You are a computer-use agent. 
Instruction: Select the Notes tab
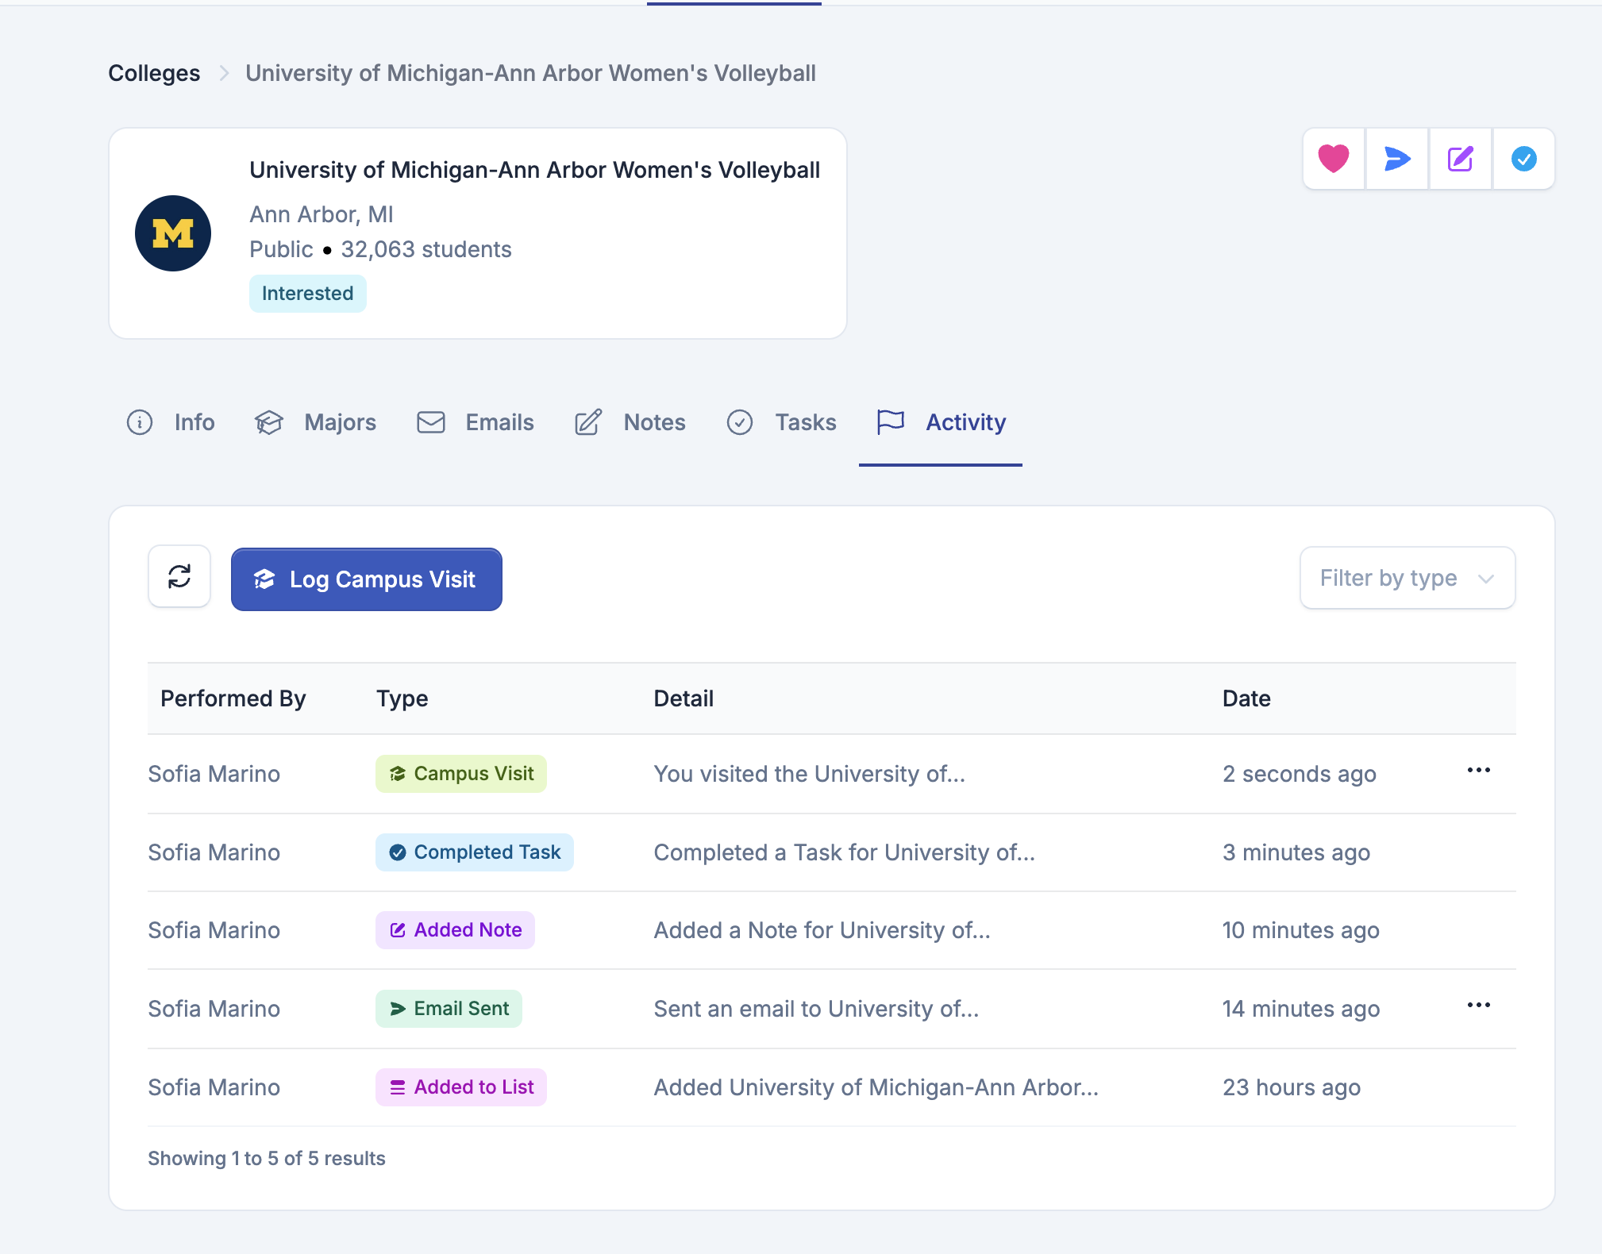(x=630, y=422)
